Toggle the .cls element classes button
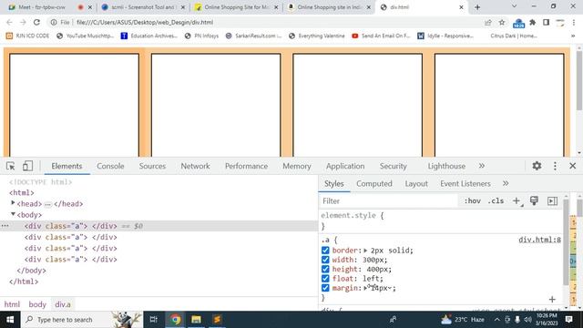The width and height of the screenshot is (583, 328). point(496,200)
